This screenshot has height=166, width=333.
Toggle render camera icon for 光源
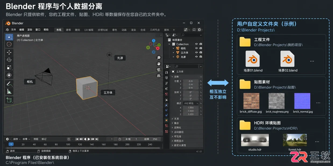point(201,57)
